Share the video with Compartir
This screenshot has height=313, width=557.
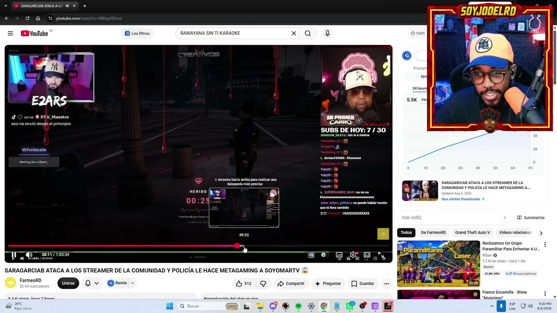pyautogui.click(x=291, y=283)
